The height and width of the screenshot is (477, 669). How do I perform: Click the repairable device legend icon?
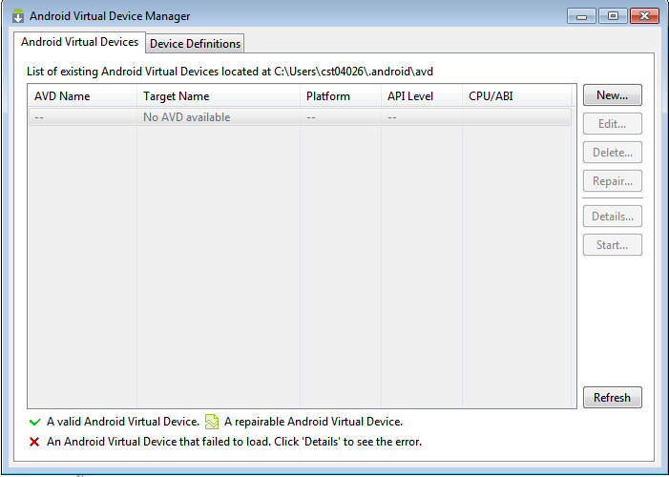coord(212,422)
